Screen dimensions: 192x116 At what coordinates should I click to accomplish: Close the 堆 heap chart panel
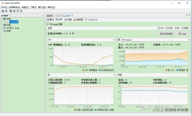(x=189, y=40)
